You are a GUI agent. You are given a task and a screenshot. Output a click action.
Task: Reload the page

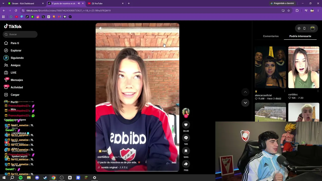point(16,11)
